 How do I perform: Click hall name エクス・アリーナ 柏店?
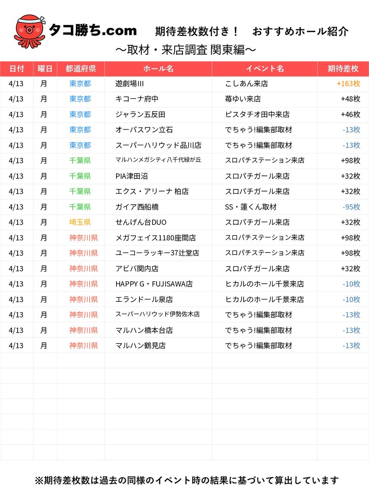[152, 191]
